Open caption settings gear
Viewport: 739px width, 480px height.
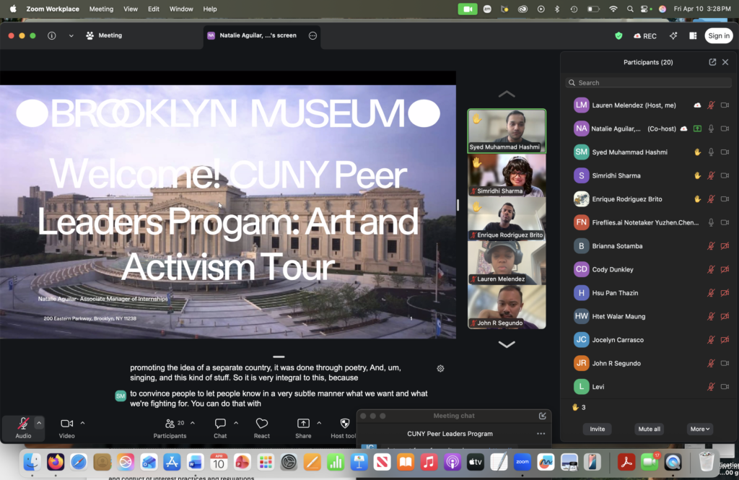coord(440,368)
